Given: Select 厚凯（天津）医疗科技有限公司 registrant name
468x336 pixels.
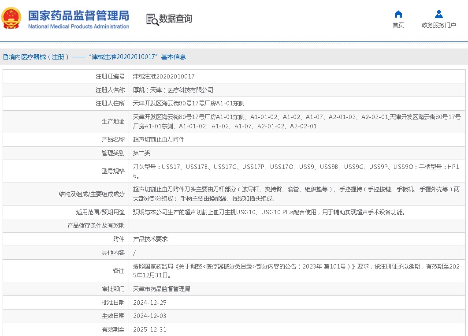Looking at the screenshot, I should 173,90.
